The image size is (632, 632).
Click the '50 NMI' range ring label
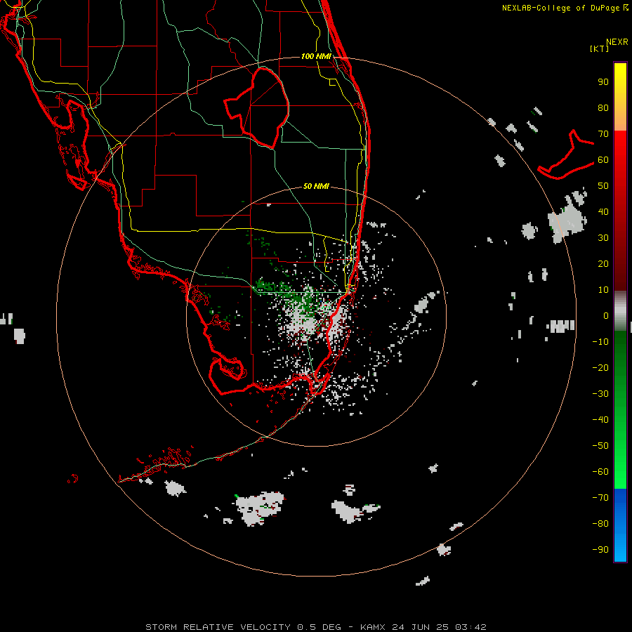point(316,186)
